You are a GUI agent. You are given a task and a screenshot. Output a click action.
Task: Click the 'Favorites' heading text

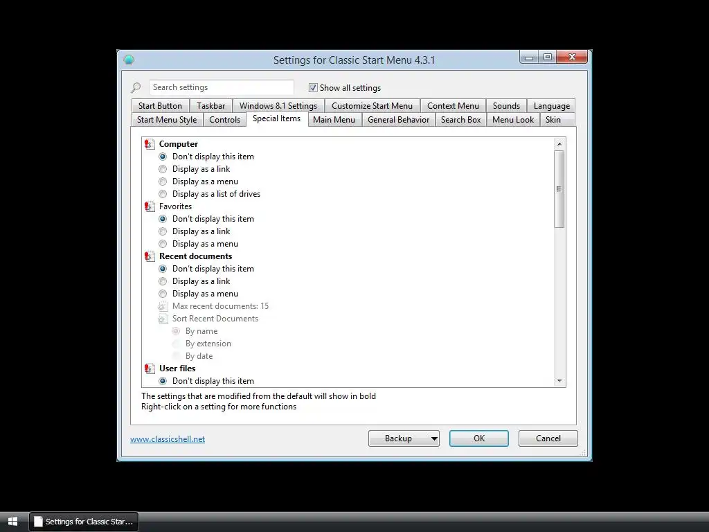tap(175, 206)
